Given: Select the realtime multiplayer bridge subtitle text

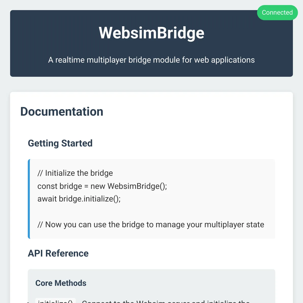Looking at the screenshot, I should pyautogui.click(x=151, y=60).
